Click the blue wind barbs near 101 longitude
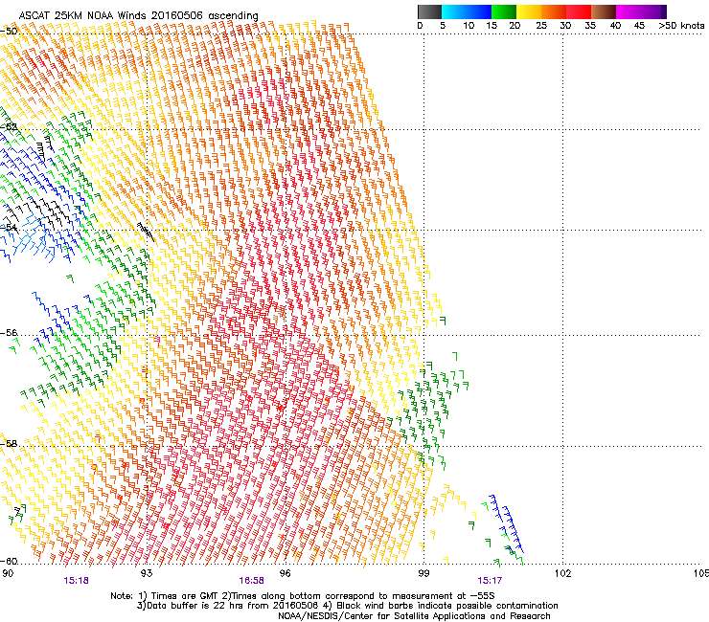 point(507,524)
